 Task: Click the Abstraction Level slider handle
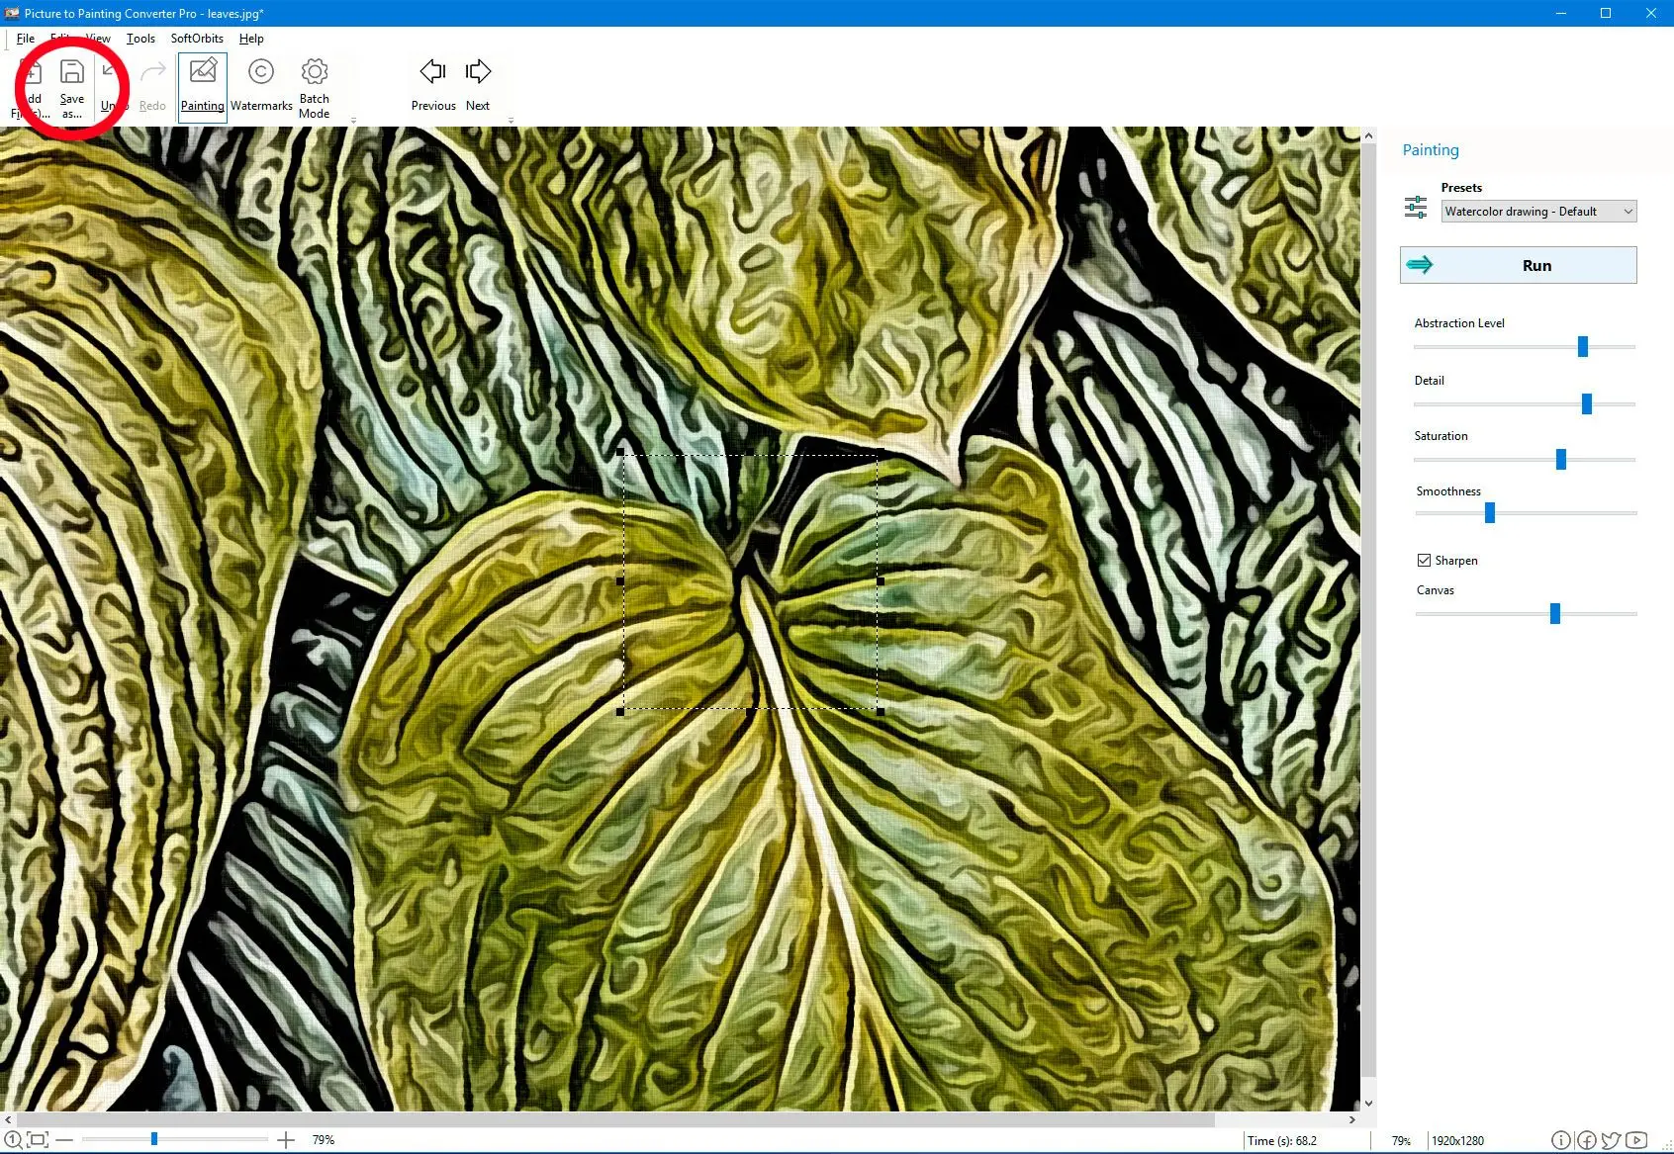point(1583,346)
